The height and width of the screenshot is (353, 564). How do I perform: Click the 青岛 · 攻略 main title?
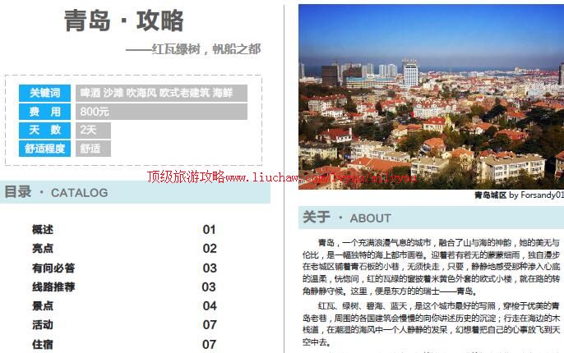(124, 21)
